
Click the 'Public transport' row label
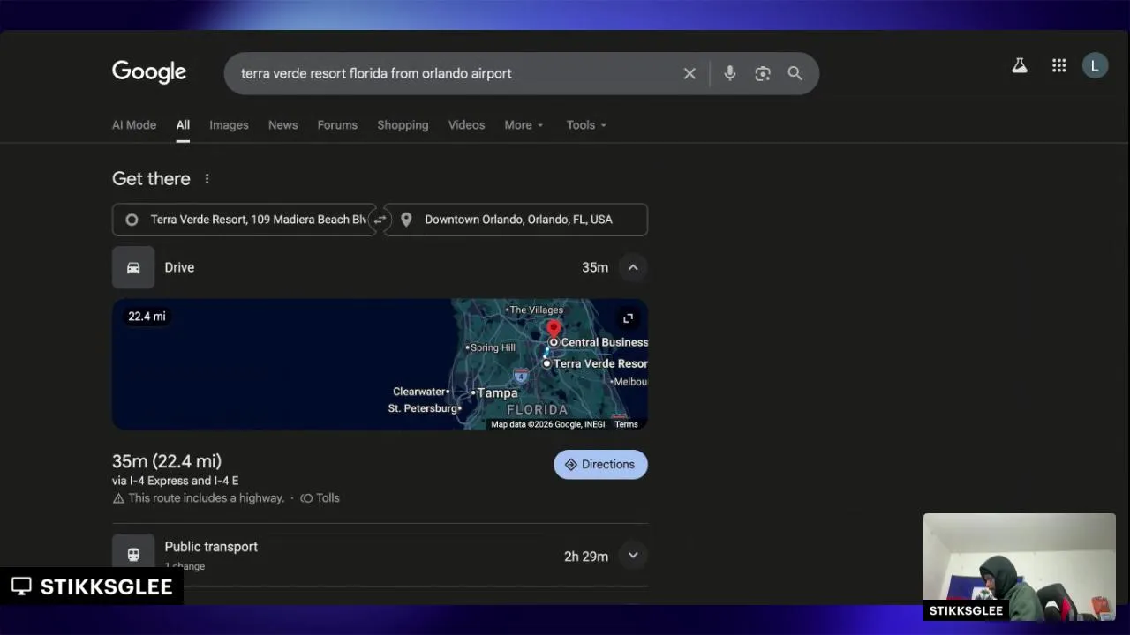[x=211, y=547]
